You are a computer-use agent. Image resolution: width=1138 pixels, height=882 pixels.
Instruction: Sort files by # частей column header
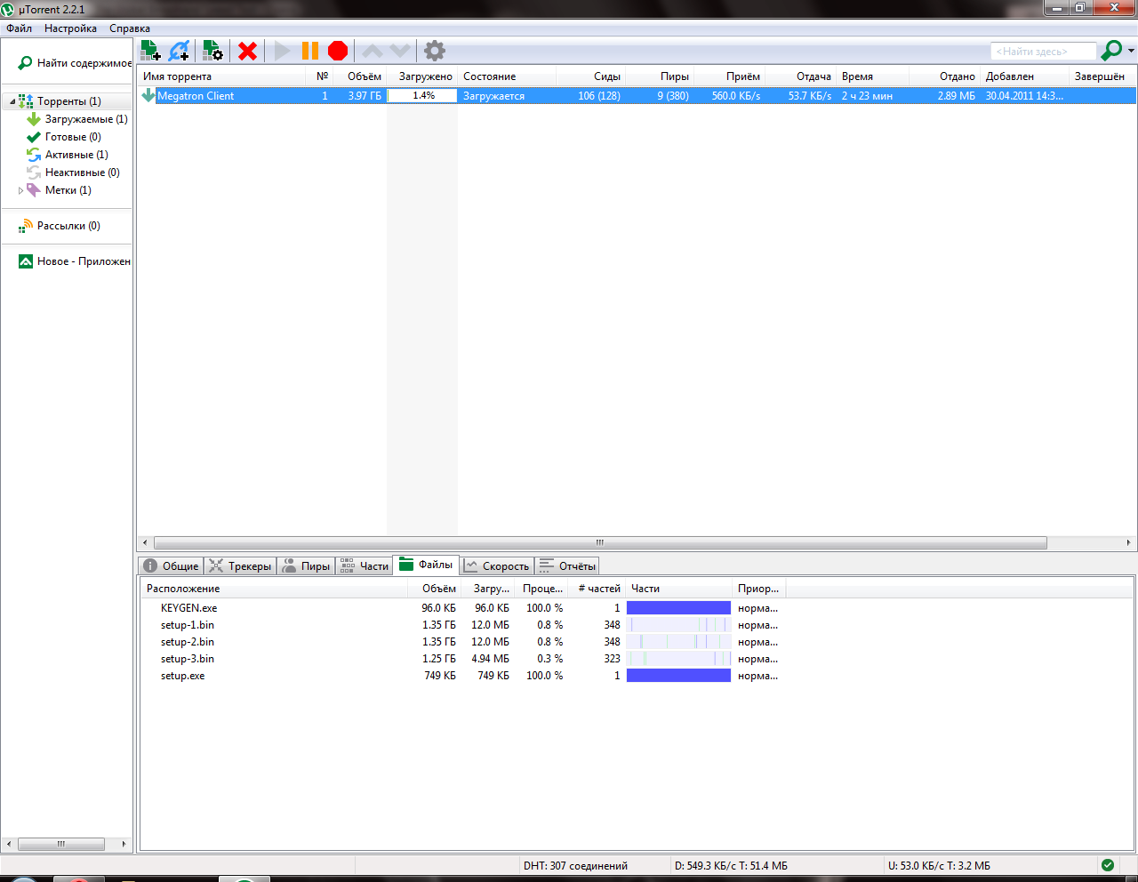(x=597, y=589)
